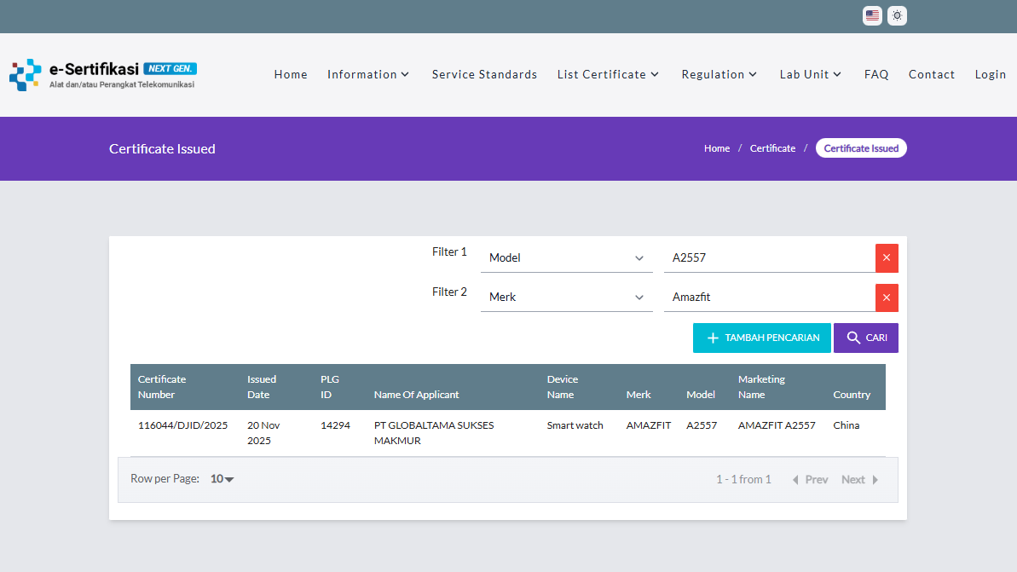Open the Lab Unit menu
The height and width of the screenshot is (572, 1017).
coord(811,74)
